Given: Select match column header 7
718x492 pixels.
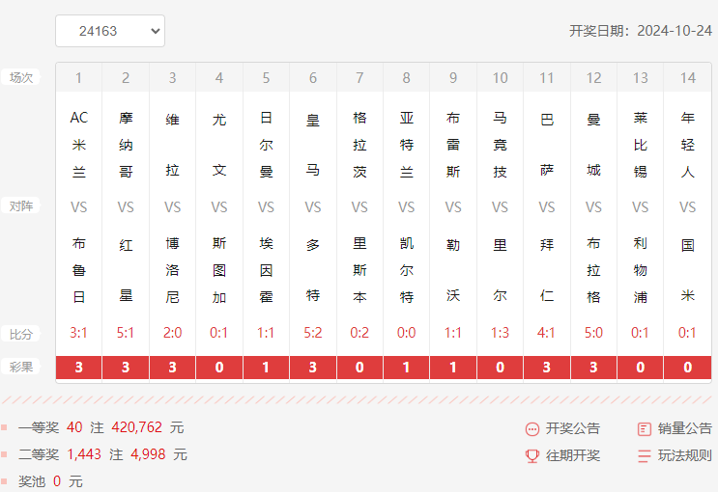Looking at the screenshot, I should (x=359, y=78).
